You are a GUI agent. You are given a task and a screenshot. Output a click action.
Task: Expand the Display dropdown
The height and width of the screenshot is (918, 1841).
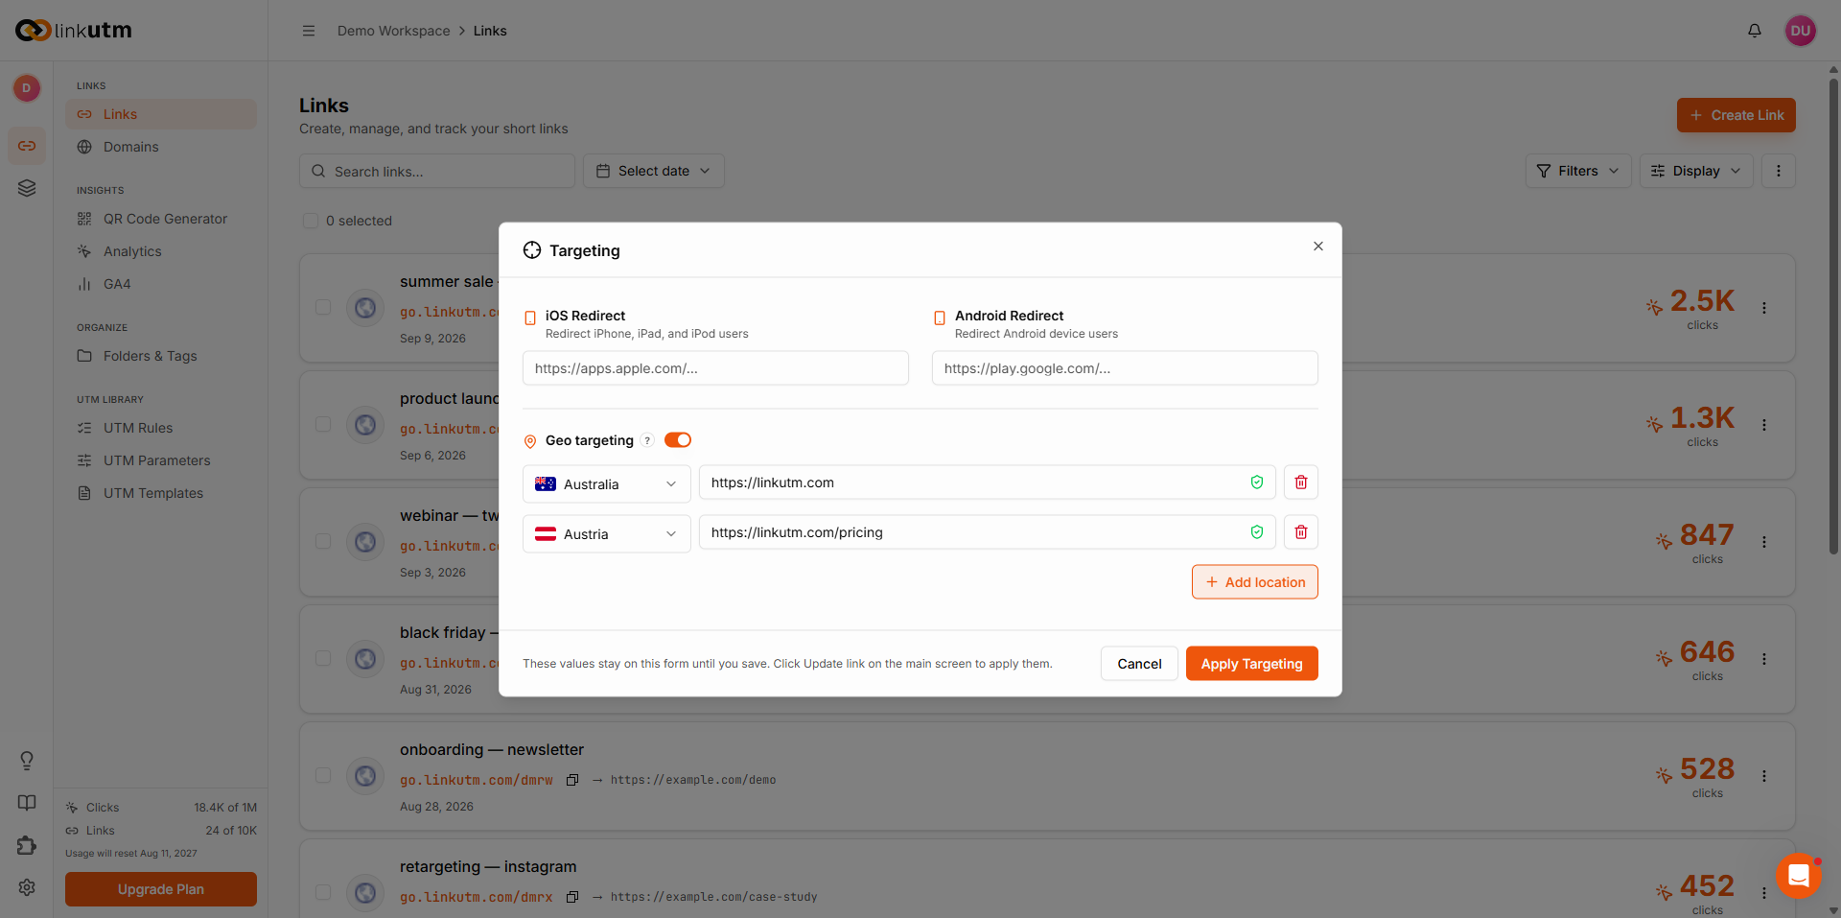click(x=1695, y=171)
